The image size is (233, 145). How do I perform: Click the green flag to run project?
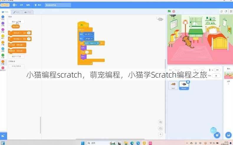click(x=169, y=11)
